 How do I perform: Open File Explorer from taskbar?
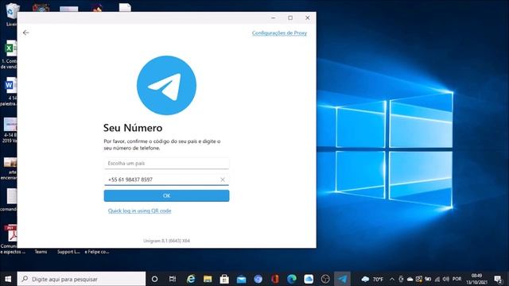[x=208, y=279]
